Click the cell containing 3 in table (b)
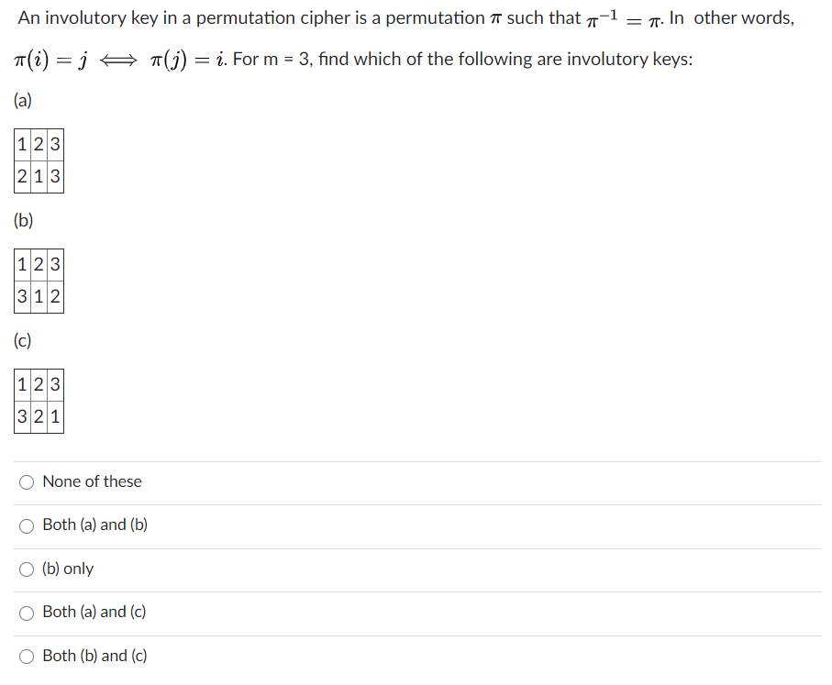The height and width of the screenshot is (685, 832). (x=21, y=296)
